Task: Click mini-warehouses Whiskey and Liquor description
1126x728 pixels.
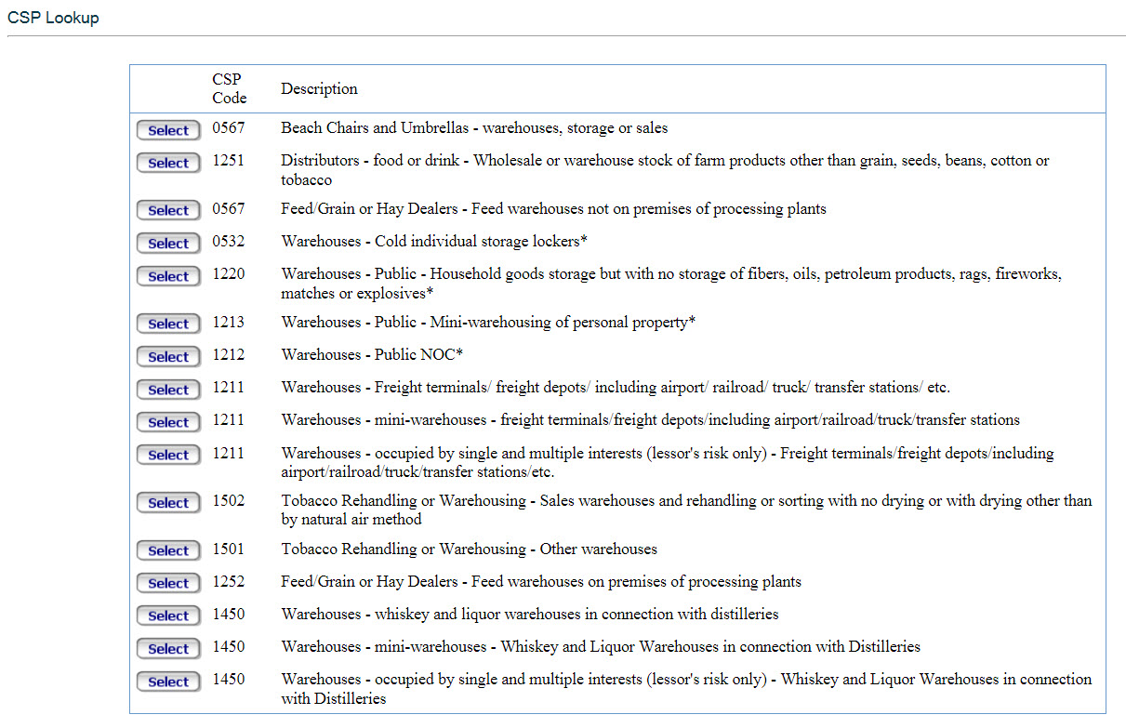Action: point(601,647)
